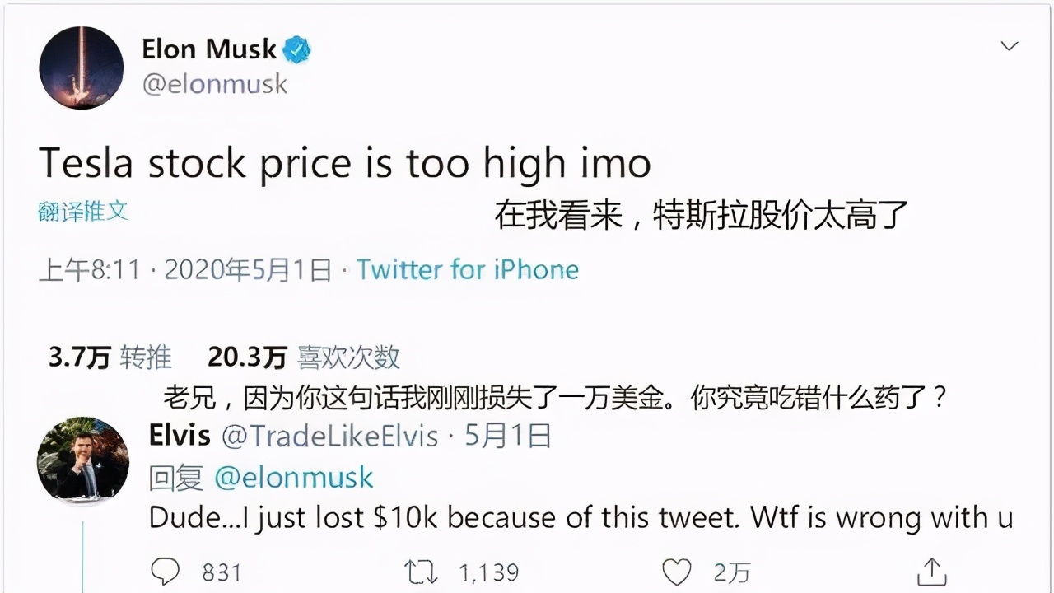Click the Twitter for iPhone source icon link
The height and width of the screenshot is (593, 1054).
(467, 269)
